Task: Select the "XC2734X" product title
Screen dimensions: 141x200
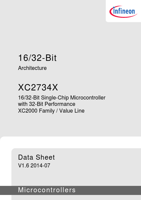Action: click(x=38, y=87)
